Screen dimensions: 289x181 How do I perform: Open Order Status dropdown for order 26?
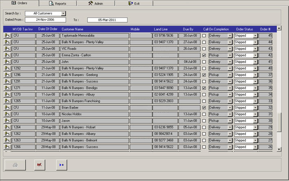click(255, 147)
